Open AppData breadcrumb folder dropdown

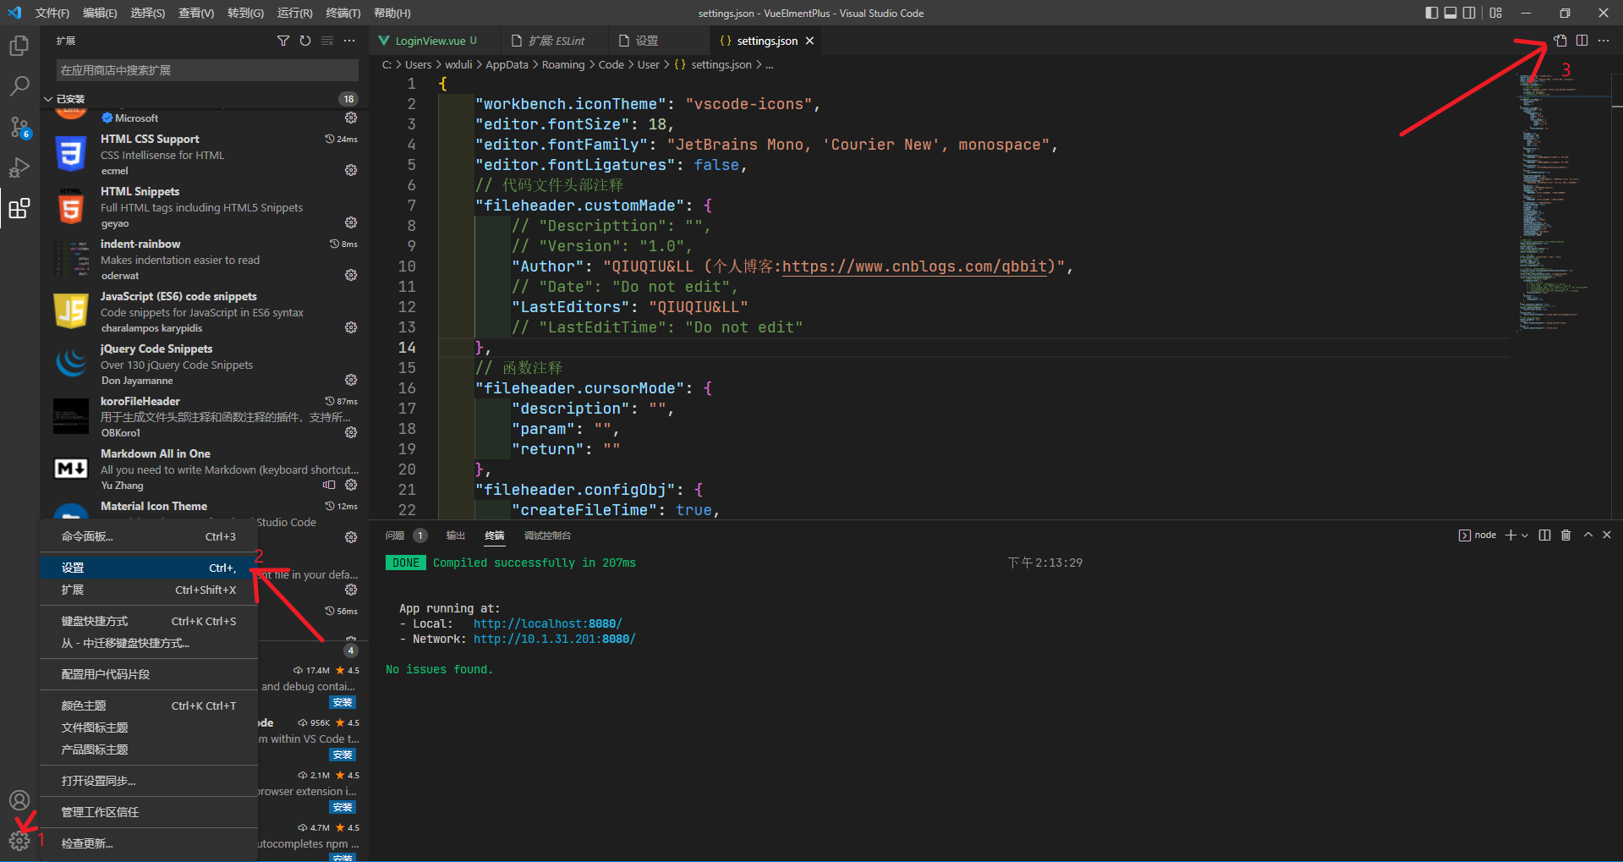(507, 65)
